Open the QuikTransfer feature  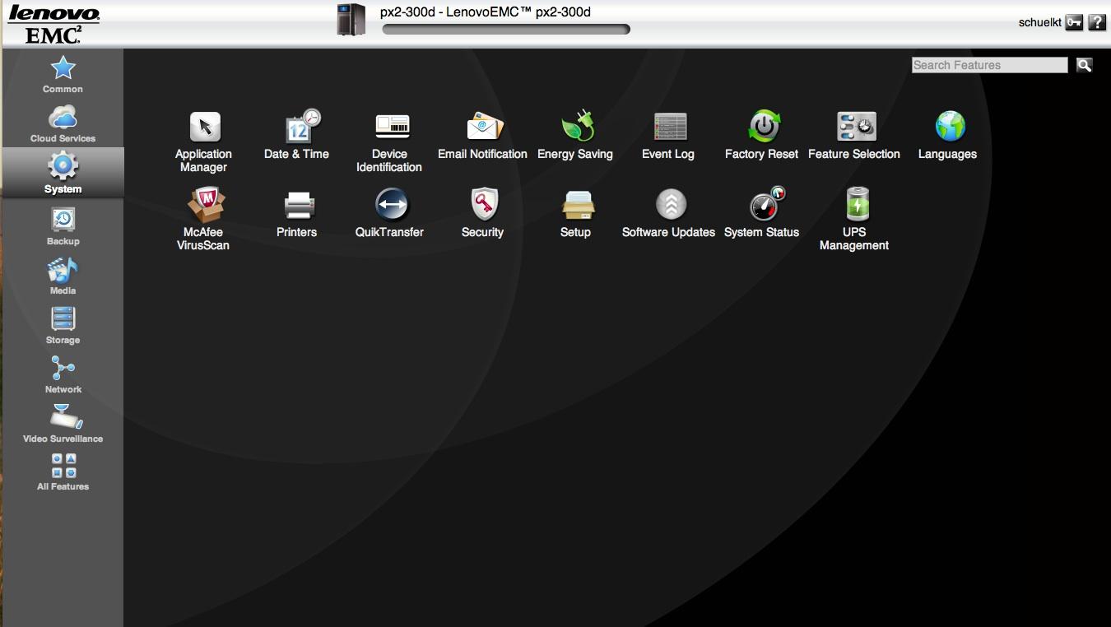click(x=390, y=206)
